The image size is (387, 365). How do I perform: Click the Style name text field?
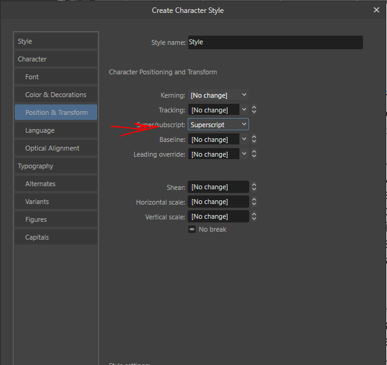[x=275, y=42]
